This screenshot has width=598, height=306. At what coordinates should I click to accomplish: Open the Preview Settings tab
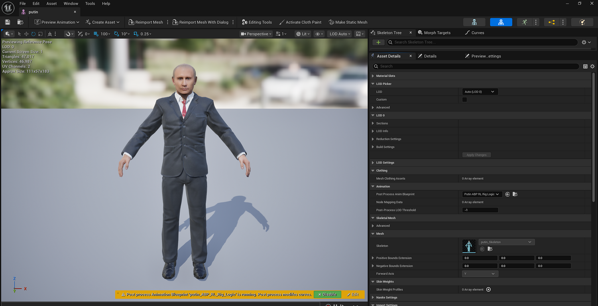(483, 56)
